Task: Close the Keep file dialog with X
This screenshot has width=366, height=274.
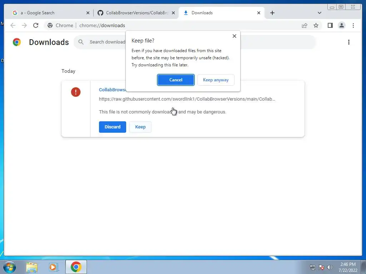Action: (234, 36)
